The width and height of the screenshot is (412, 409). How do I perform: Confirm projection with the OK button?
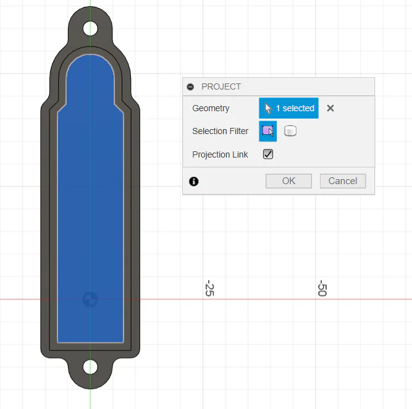tap(288, 181)
